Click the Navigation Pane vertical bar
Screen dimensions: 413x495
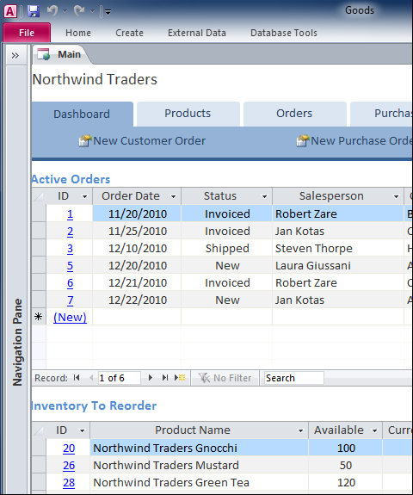point(17,280)
